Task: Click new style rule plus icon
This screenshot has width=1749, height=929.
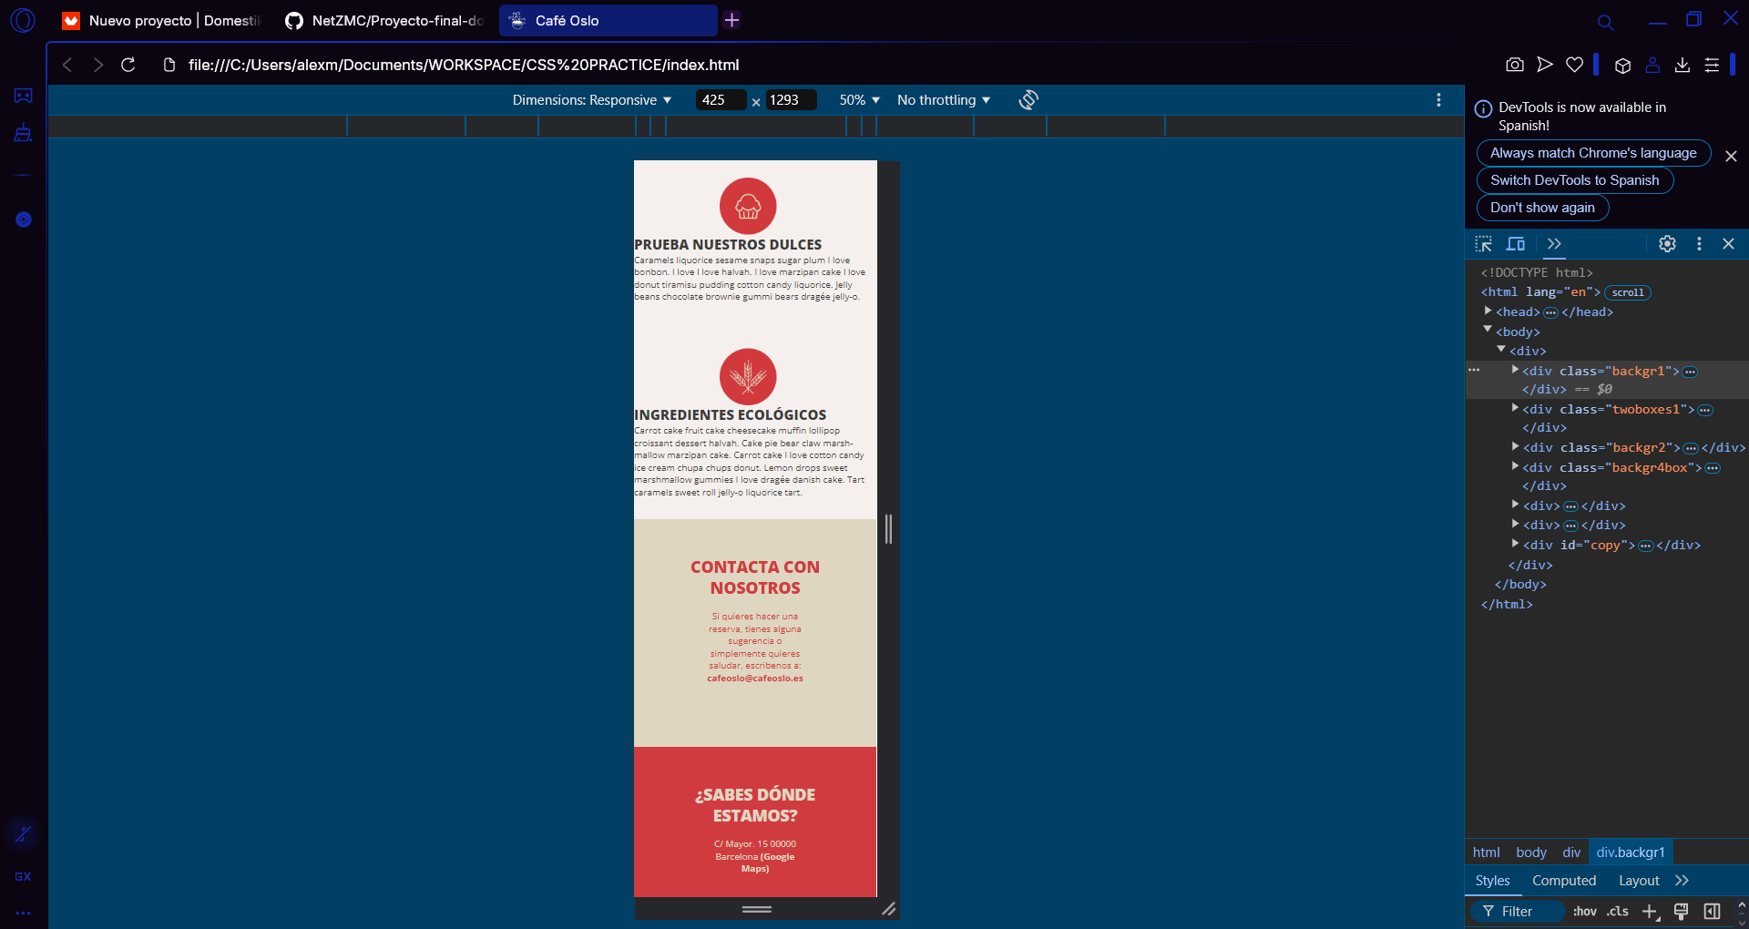Action: (1650, 911)
